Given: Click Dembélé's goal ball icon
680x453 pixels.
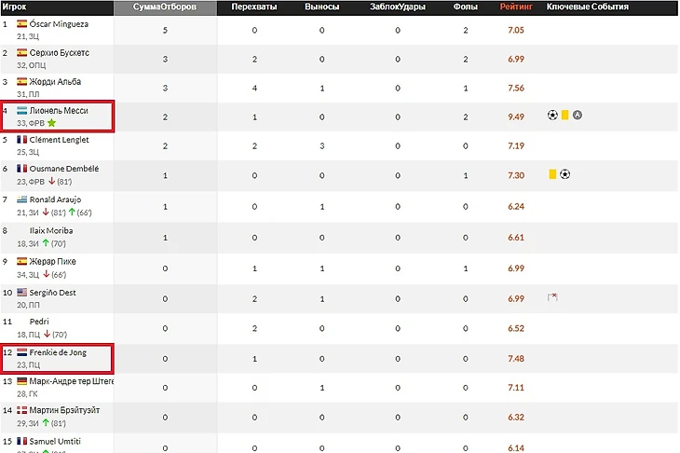Looking at the screenshot, I should pyautogui.click(x=564, y=174).
